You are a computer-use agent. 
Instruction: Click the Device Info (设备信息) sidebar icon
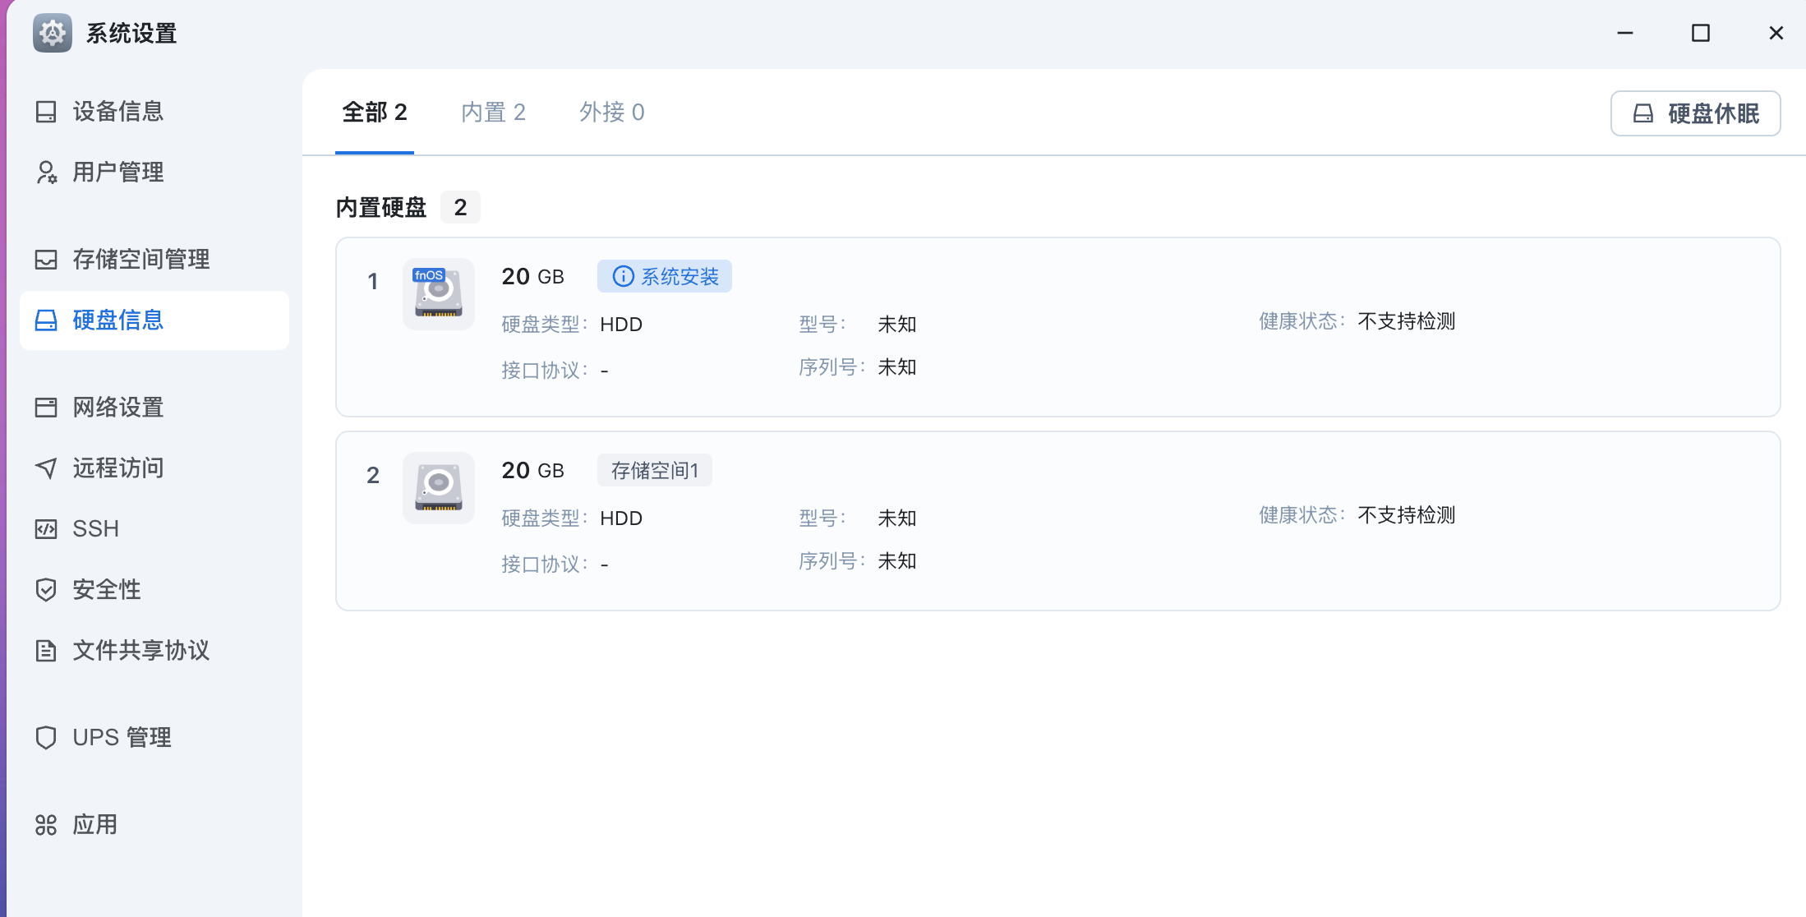click(x=46, y=112)
